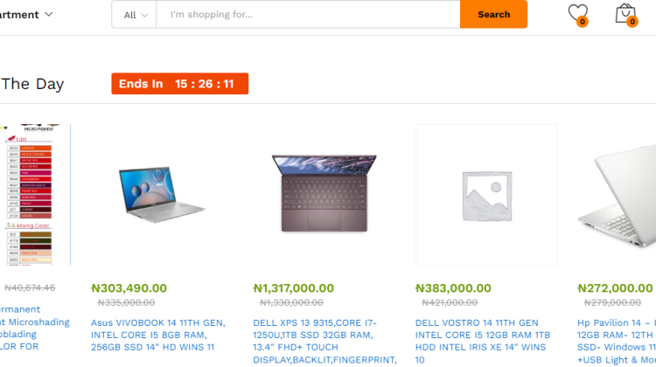This screenshot has width=656, height=367.
Task: Click the orange Search button
Action: point(493,15)
